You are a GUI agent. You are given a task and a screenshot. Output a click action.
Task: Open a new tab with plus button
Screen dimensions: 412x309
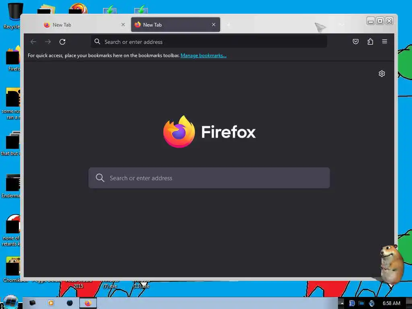click(229, 25)
